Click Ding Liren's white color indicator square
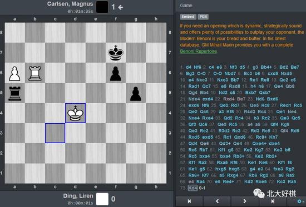 coord(102,199)
